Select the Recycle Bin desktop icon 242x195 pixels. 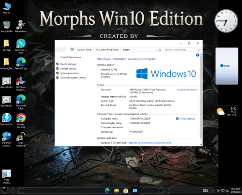click(7, 27)
